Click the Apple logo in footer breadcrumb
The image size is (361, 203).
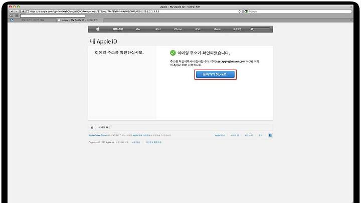tap(92, 127)
